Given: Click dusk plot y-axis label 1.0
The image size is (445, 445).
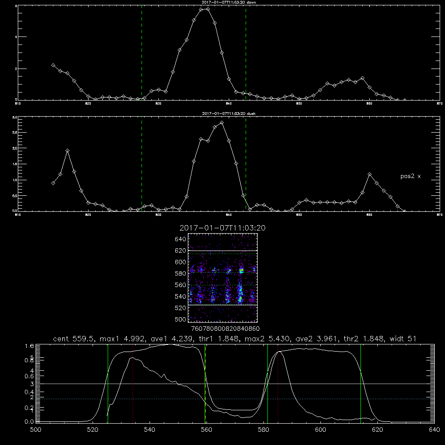Looking at the screenshot, I should click(15, 180).
